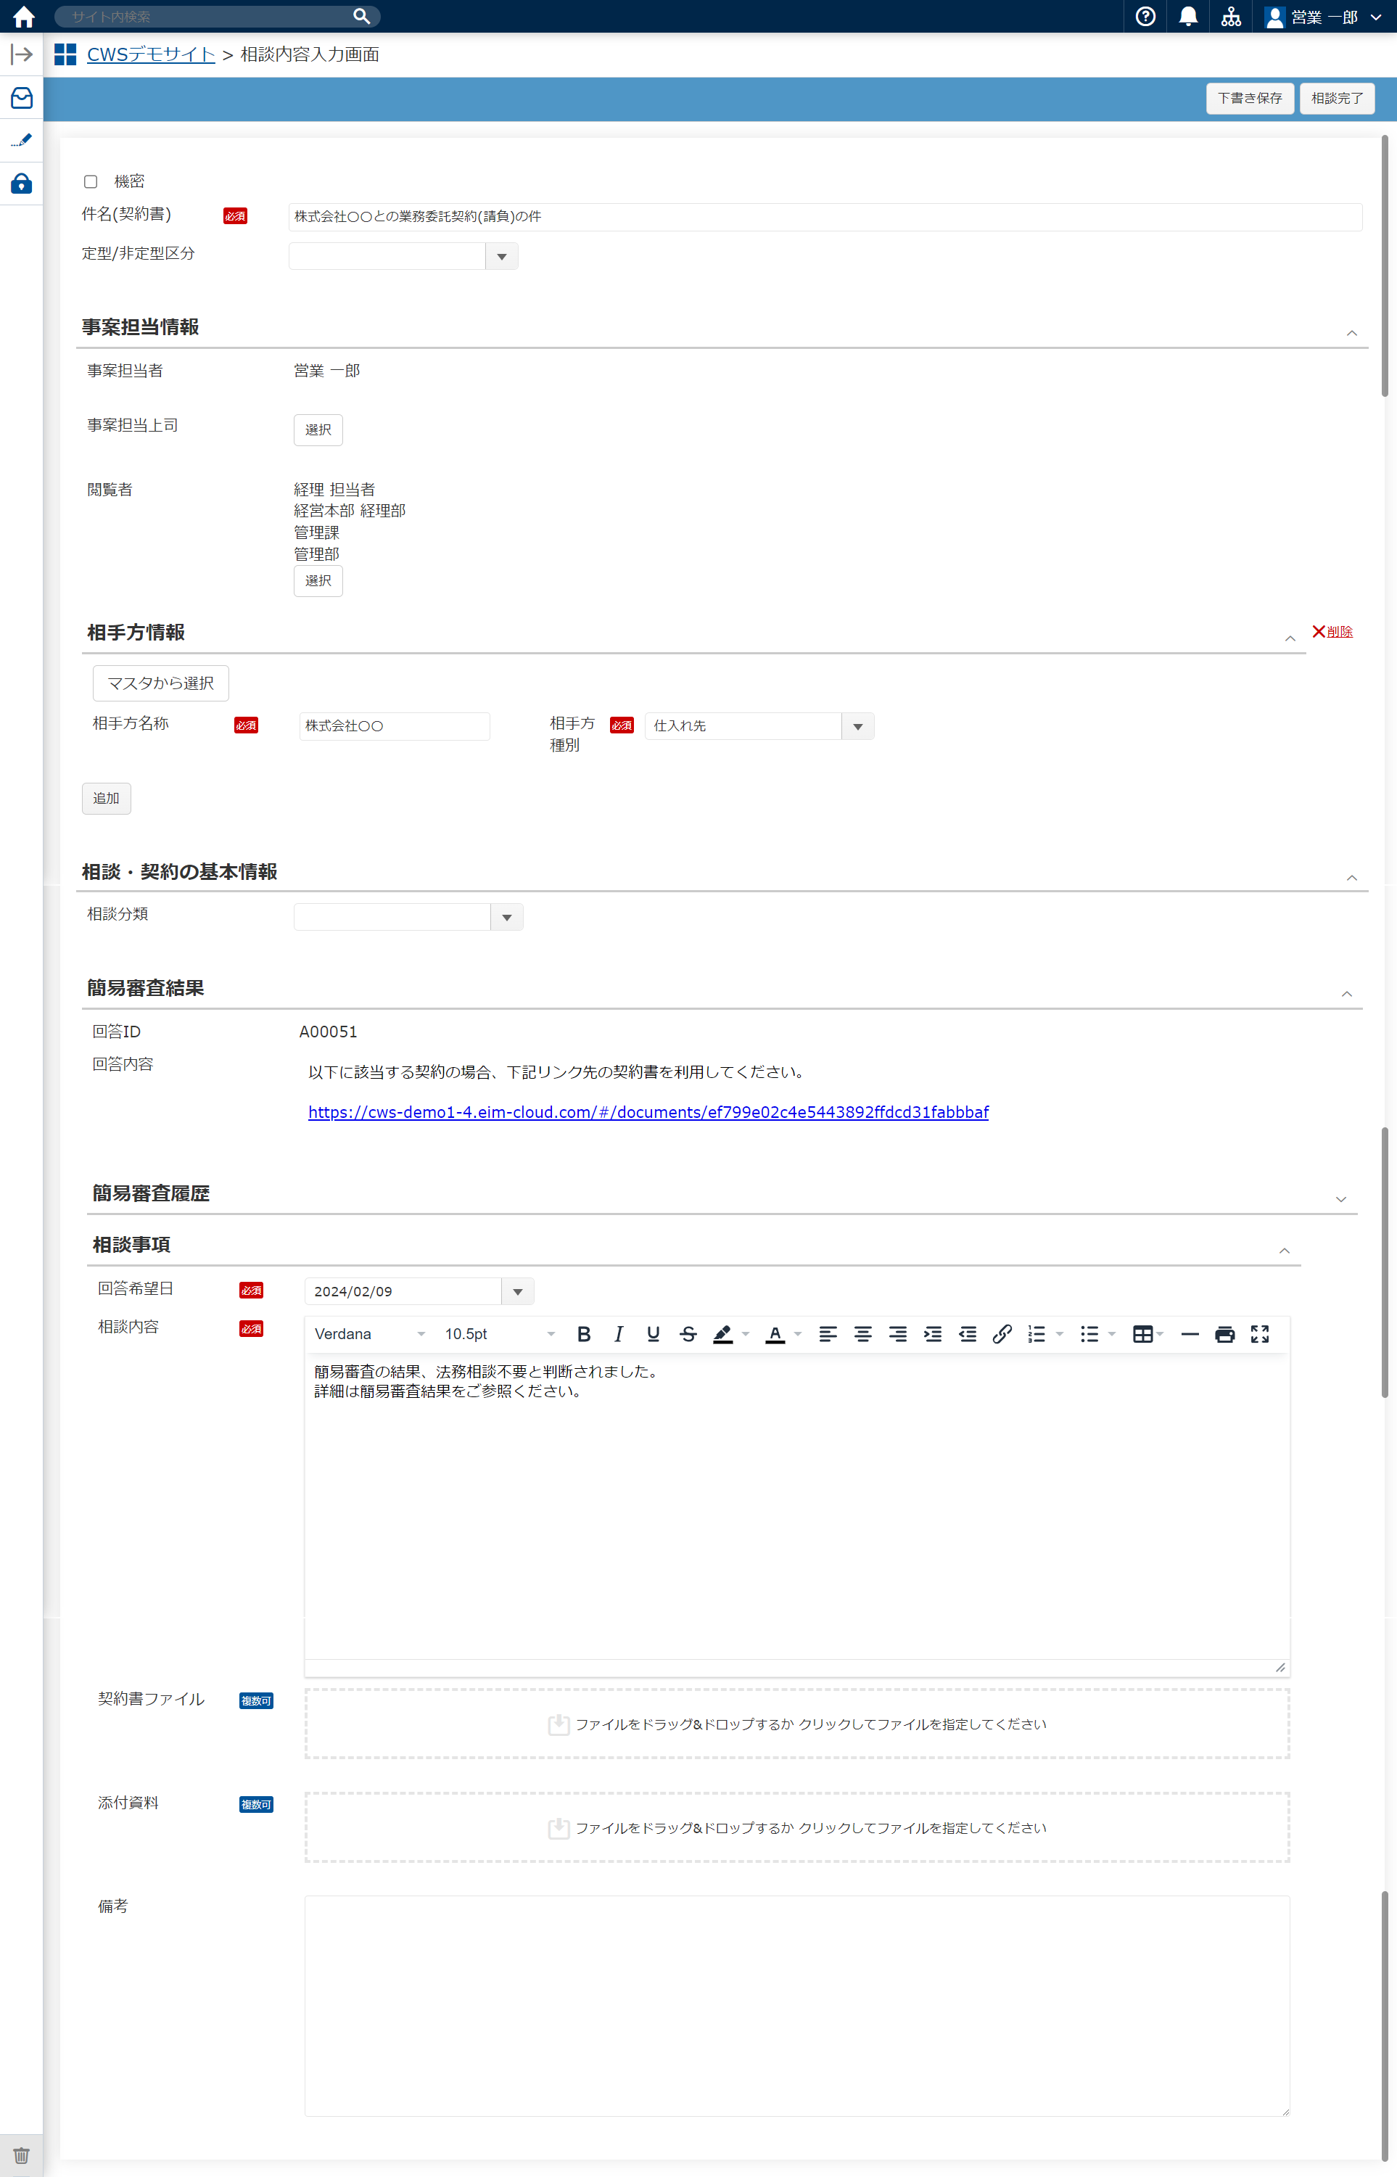
Task: Toggle strikethrough formatting
Action: click(688, 1333)
